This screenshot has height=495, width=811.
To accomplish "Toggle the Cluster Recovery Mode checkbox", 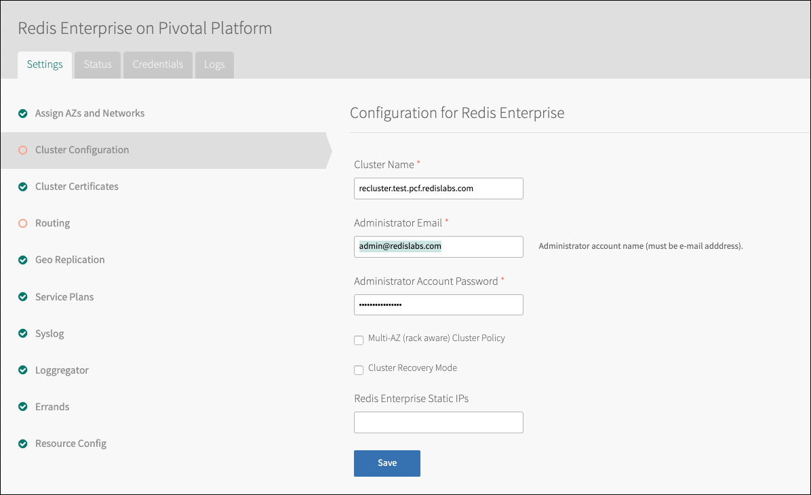I will (359, 370).
